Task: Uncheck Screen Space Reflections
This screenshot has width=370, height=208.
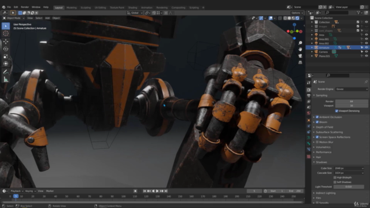Action: click(317, 137)
